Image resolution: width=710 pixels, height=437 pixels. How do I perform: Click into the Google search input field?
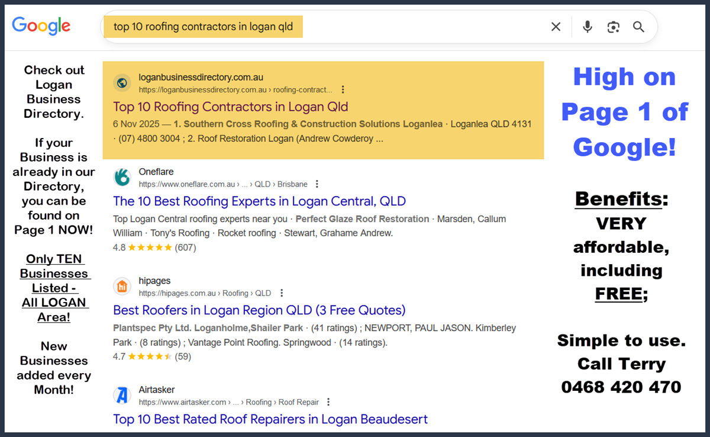pyautogui.click(x=414, y=27)
